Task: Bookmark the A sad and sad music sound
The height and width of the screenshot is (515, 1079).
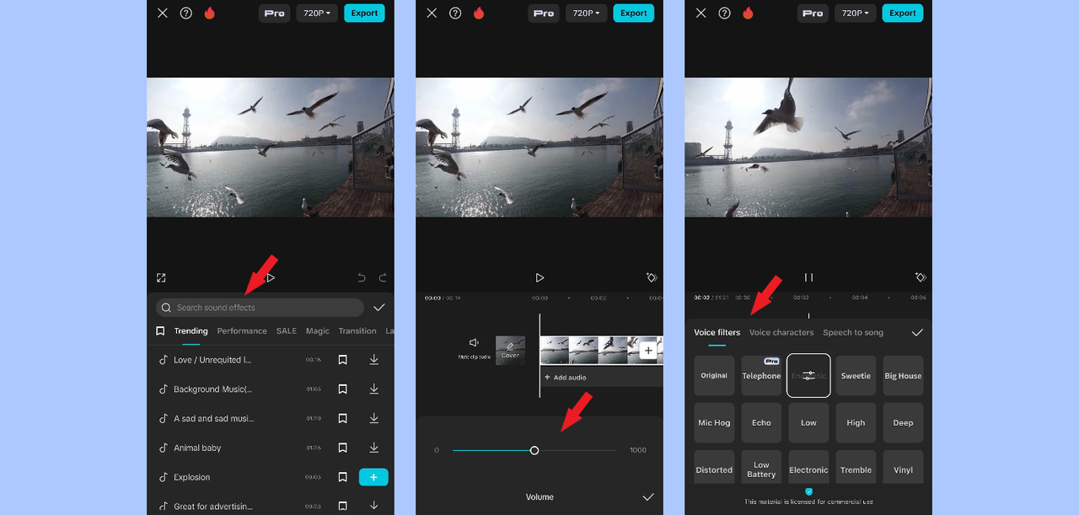Action: click(x=342, y=418)
